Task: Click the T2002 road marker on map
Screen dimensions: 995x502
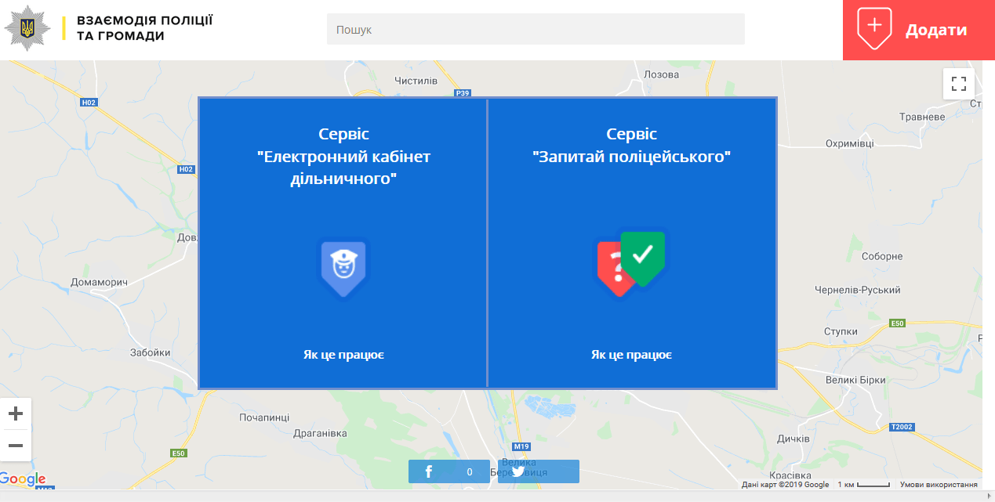Action: (x=902, y=427)
